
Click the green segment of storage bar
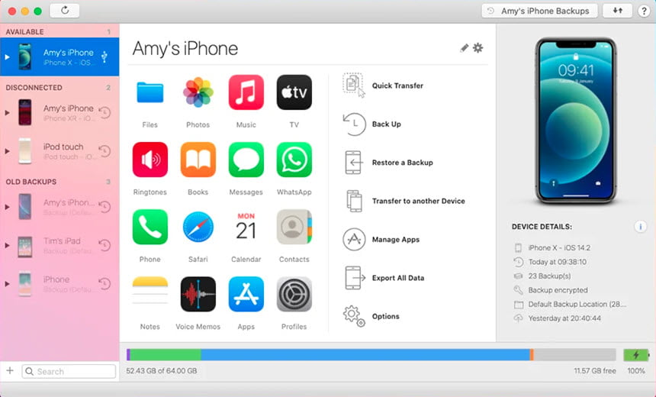click(x=166, y=355)
